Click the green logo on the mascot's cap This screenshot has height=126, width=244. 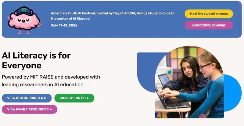coord(24,10)
